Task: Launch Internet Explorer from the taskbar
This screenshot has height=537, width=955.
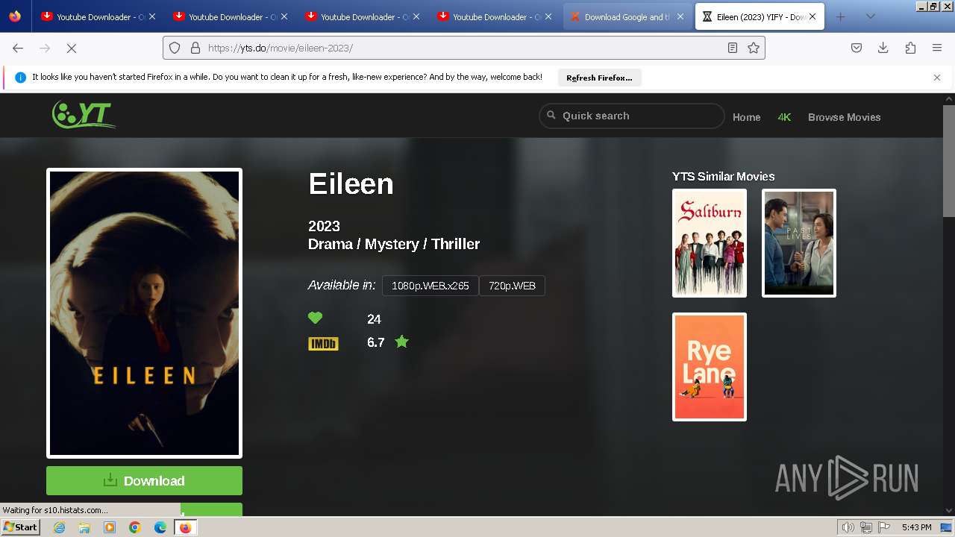Action: click(59, 527)
